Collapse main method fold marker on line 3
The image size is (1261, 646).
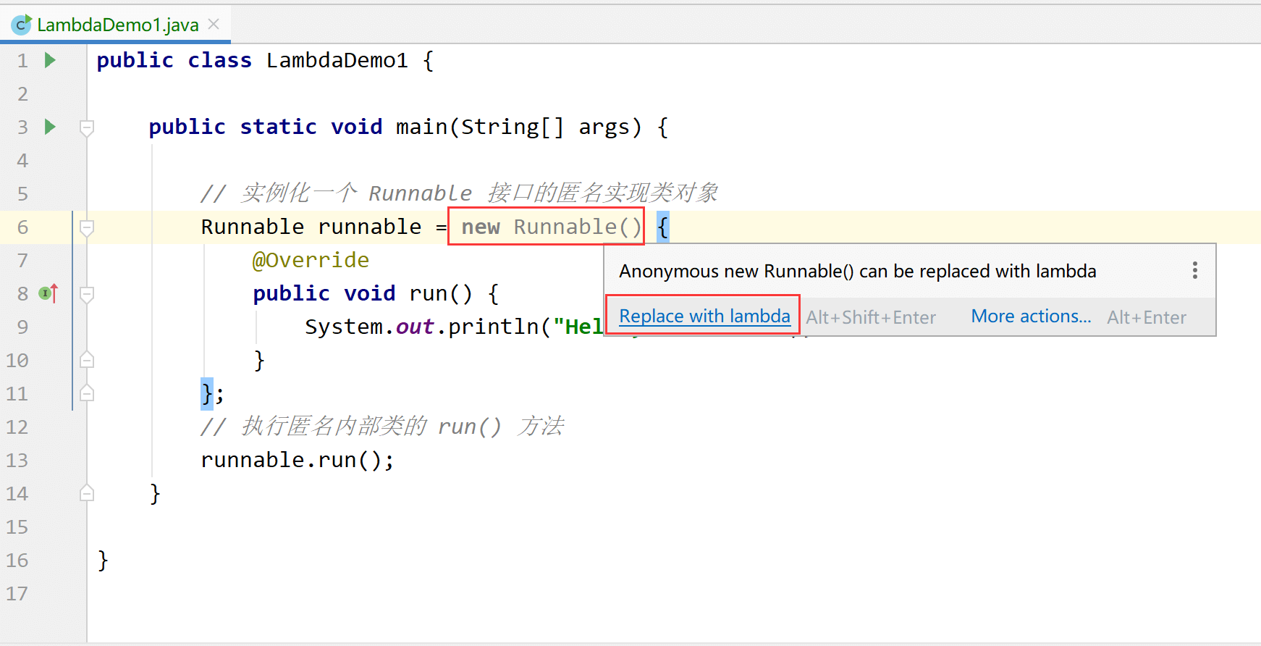pos(87,128)
